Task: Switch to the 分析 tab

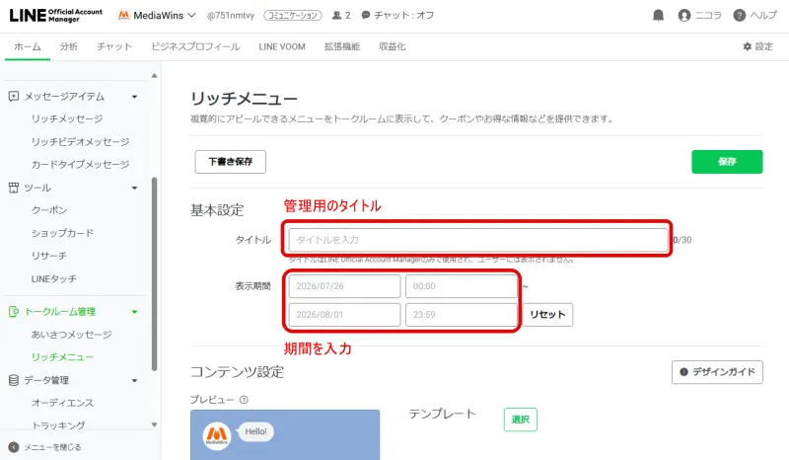Action: pos(68,46)
